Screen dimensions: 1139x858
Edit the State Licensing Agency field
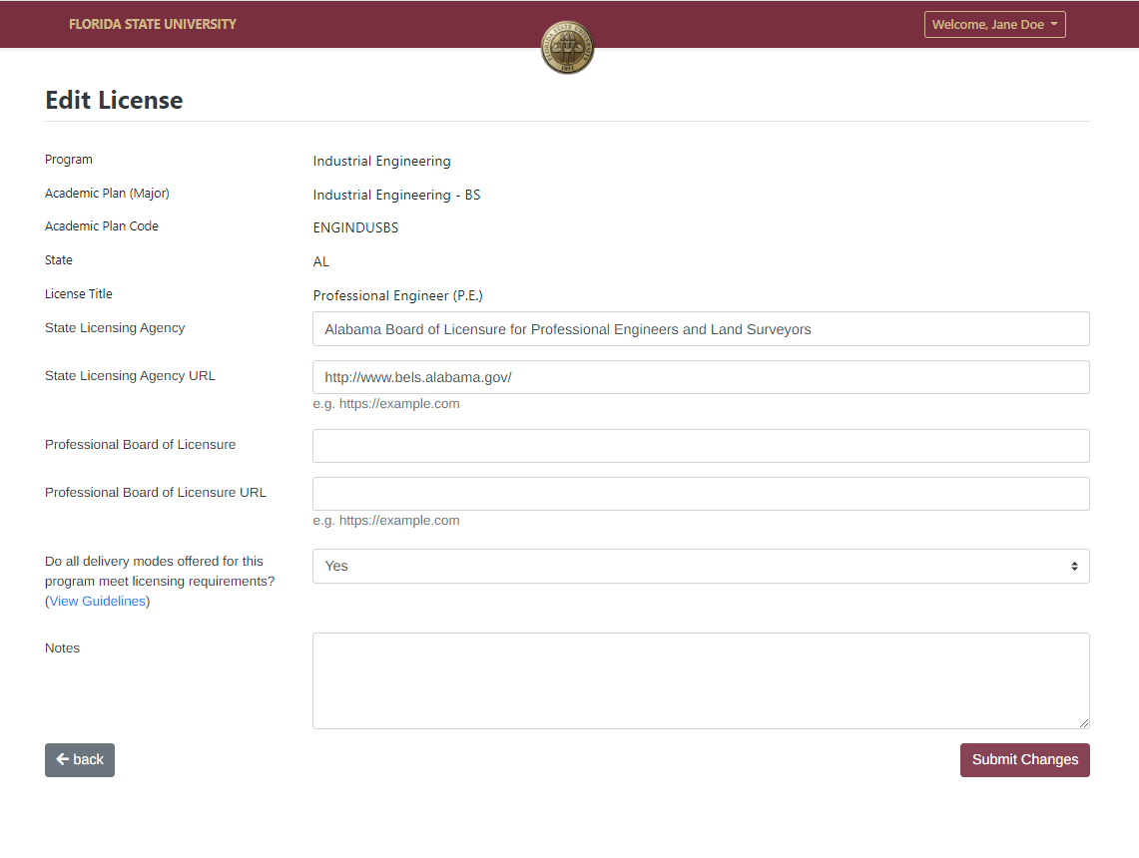699,328
